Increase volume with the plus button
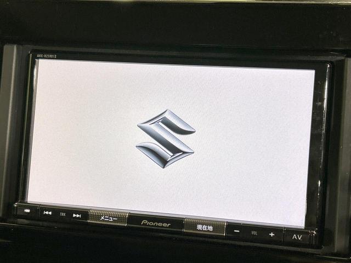Viewport: 351px width, 263px height. click(271, 235)
